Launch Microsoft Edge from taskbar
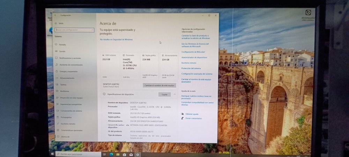Image resolution: width=349 pixels, height=157 pixels. [111, 154]
